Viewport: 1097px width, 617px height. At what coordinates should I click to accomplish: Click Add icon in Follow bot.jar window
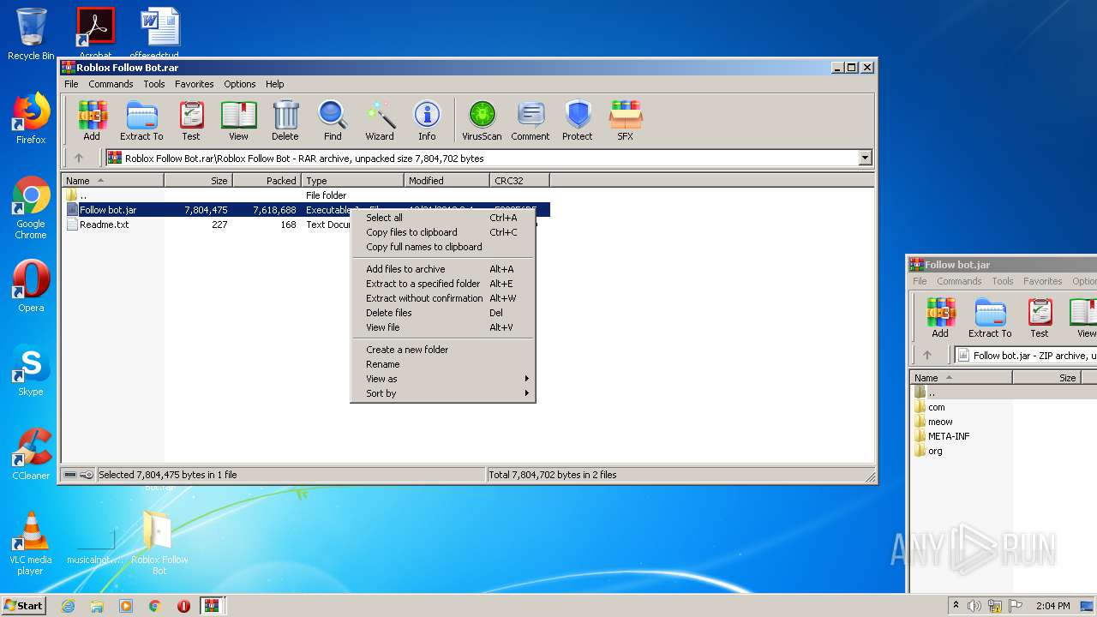(940, 318)
